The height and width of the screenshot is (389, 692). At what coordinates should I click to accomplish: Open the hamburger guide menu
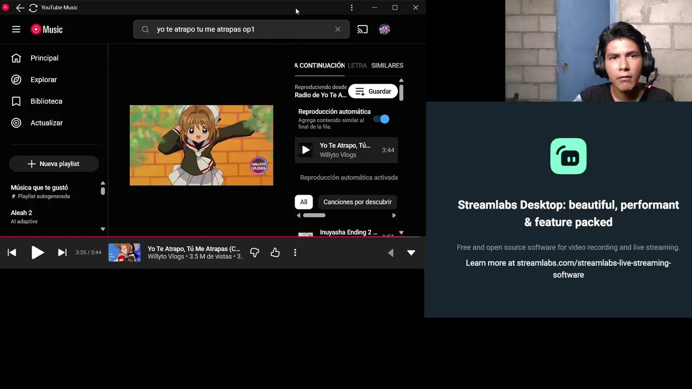click(x=16, y=29)
